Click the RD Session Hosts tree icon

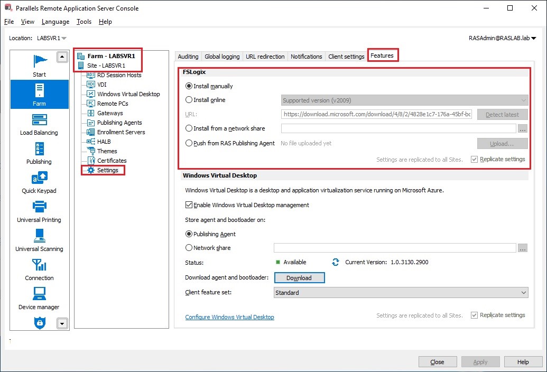(x=91, y=75)
